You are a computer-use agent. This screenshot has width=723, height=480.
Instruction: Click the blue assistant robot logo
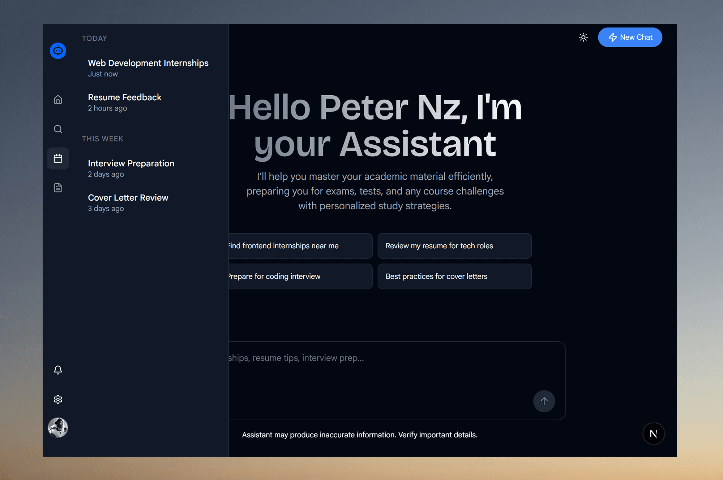tap(58, 51)
